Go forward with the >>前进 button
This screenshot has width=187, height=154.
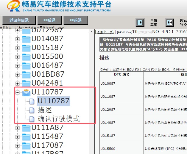click(x=76, y=20)
